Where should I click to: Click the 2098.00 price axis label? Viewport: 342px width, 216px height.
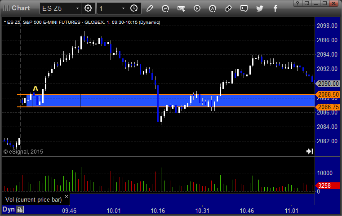click(x=327, y=26)
